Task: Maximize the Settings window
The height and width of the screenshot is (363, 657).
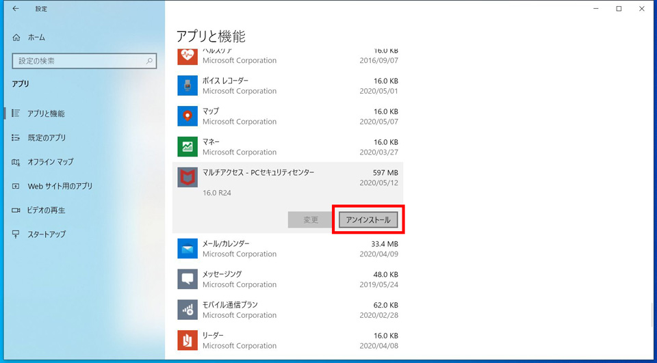Action: tap(619, 9)
